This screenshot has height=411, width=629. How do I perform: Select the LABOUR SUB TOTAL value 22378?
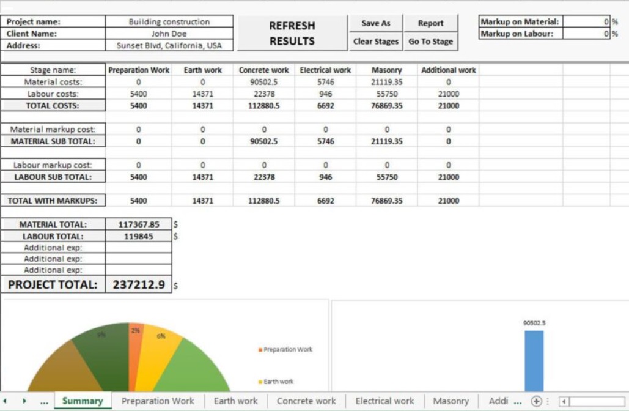tap(263, 177)
